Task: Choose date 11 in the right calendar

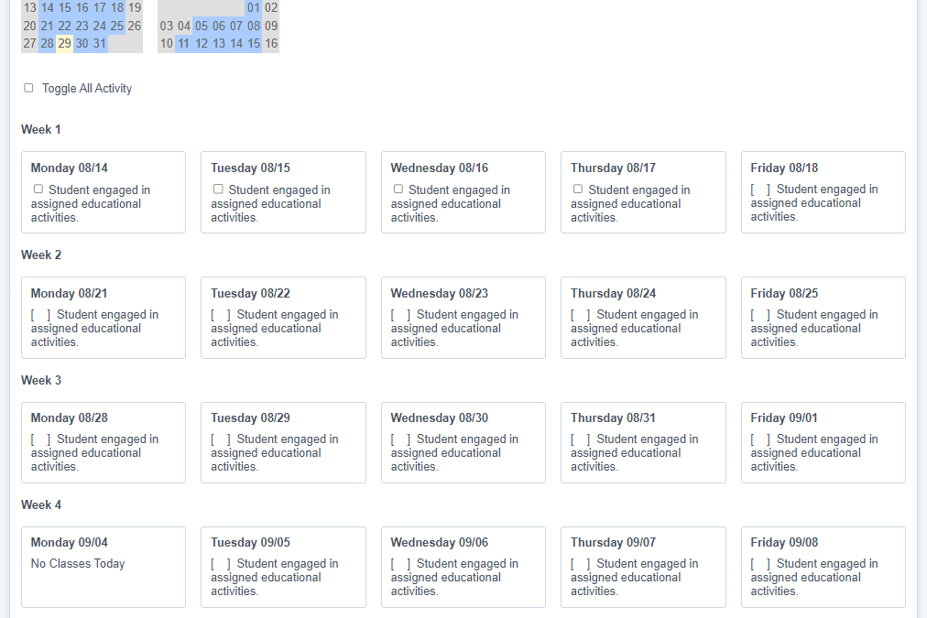Action: pos(184,43)
